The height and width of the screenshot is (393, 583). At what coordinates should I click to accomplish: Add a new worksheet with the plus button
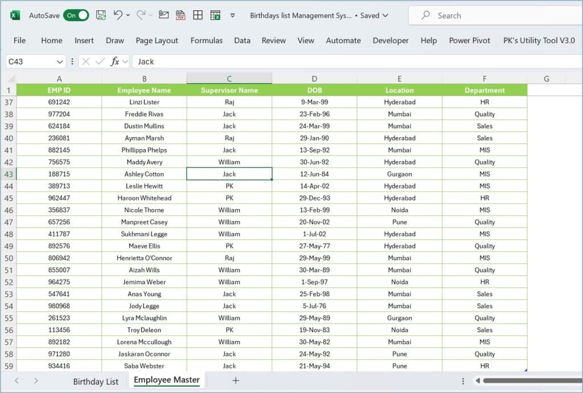tap(236, 380)
